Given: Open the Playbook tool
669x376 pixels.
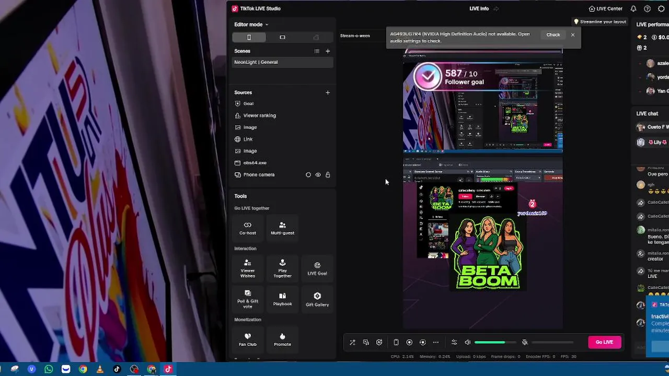Looking at the screenshot, I should [x=282, y=299].
